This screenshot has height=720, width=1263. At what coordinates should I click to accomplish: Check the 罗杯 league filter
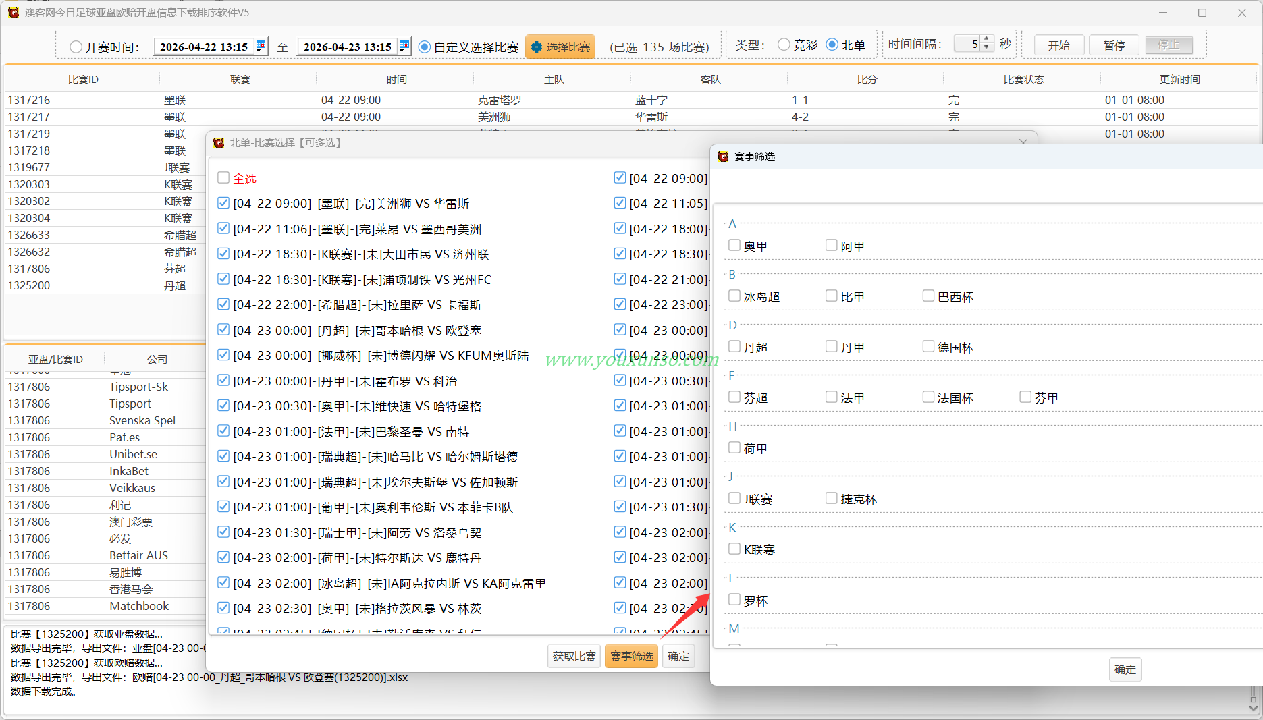[734, 600]
